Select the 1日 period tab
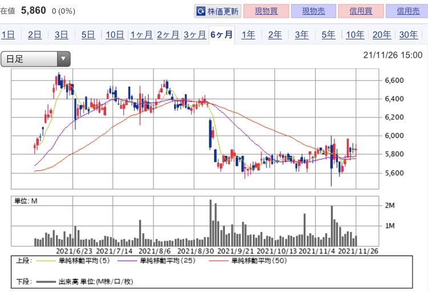The width and height of the screenshot is (428, 292). coord(8,35)
